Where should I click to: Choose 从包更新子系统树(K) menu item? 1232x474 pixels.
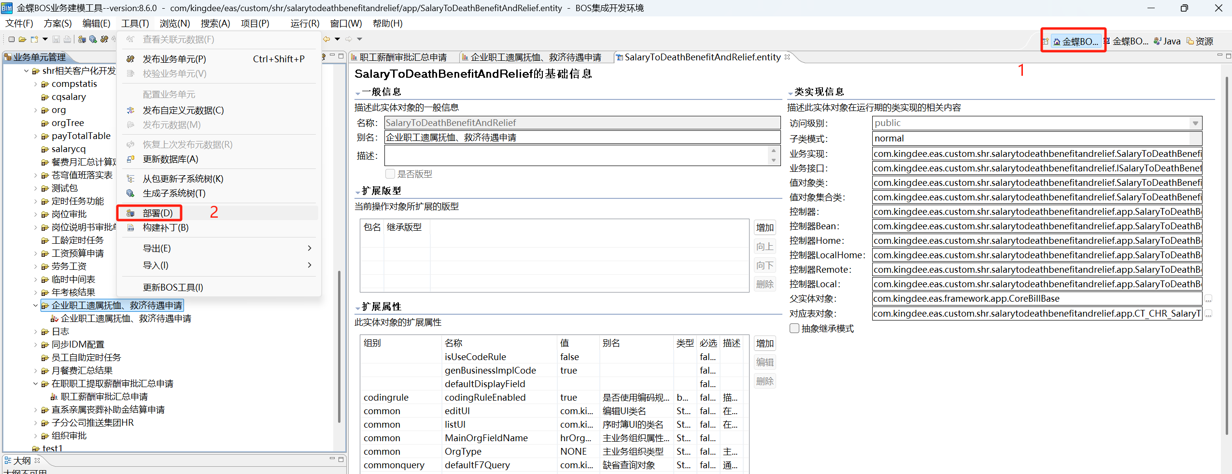(x=218, y=179)
